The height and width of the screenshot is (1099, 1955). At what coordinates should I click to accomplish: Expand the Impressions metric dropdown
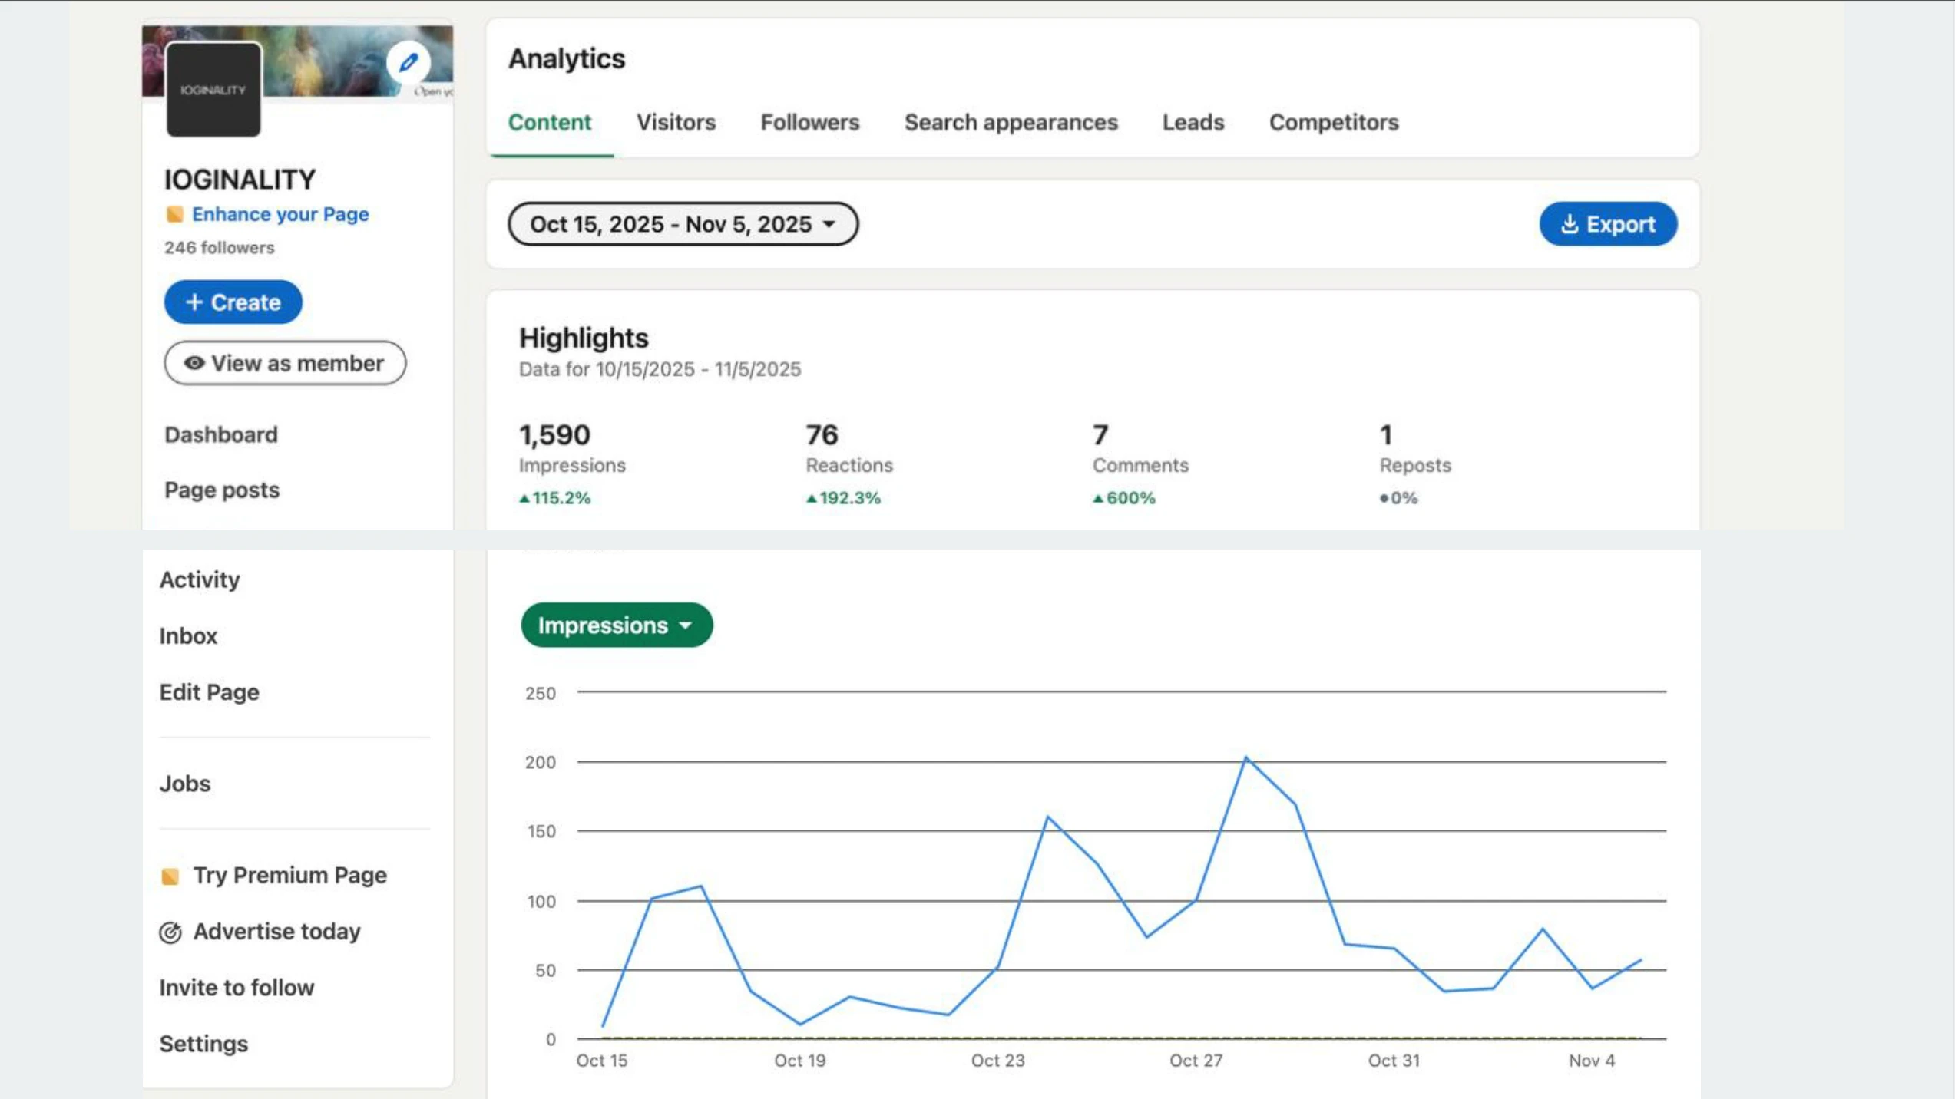[616, 625]
